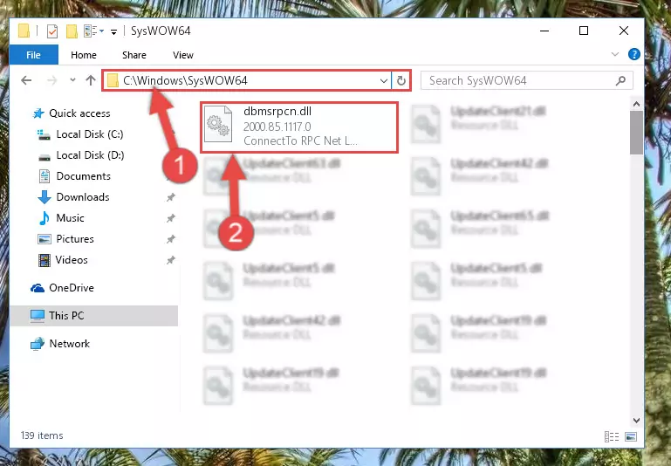
Task: Open Documents from the sidebar
Action: click(84, 176)
